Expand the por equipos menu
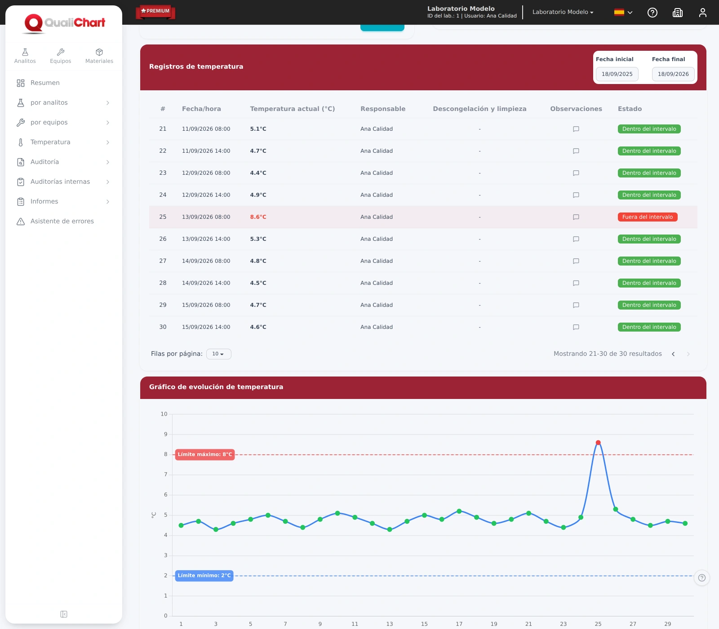Image resolution: width=719 pixels, height=629 pixels. [x=63, y=122]
